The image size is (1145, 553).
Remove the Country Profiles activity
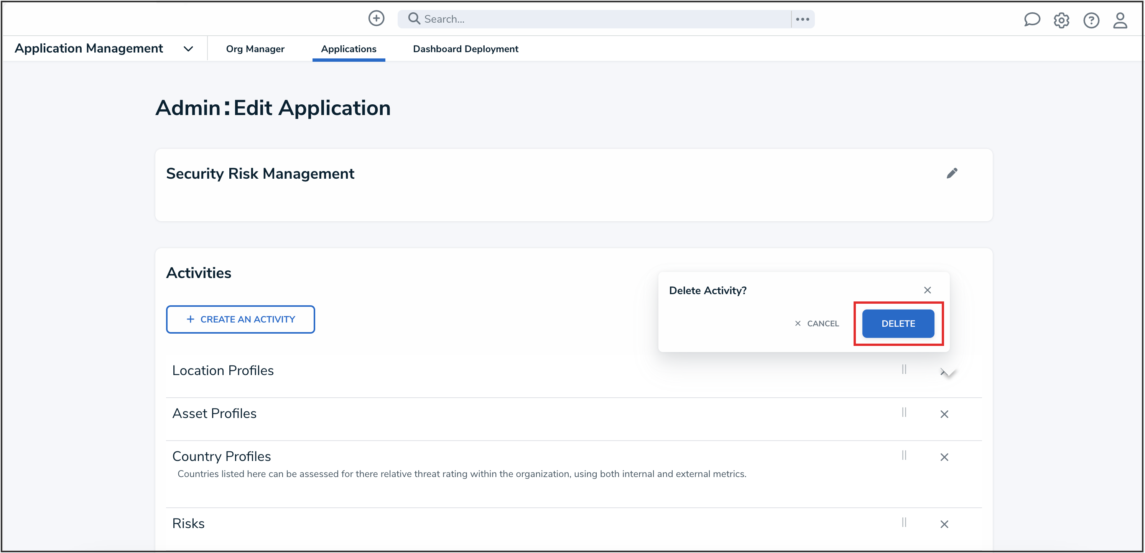click(x=944, y=457)
